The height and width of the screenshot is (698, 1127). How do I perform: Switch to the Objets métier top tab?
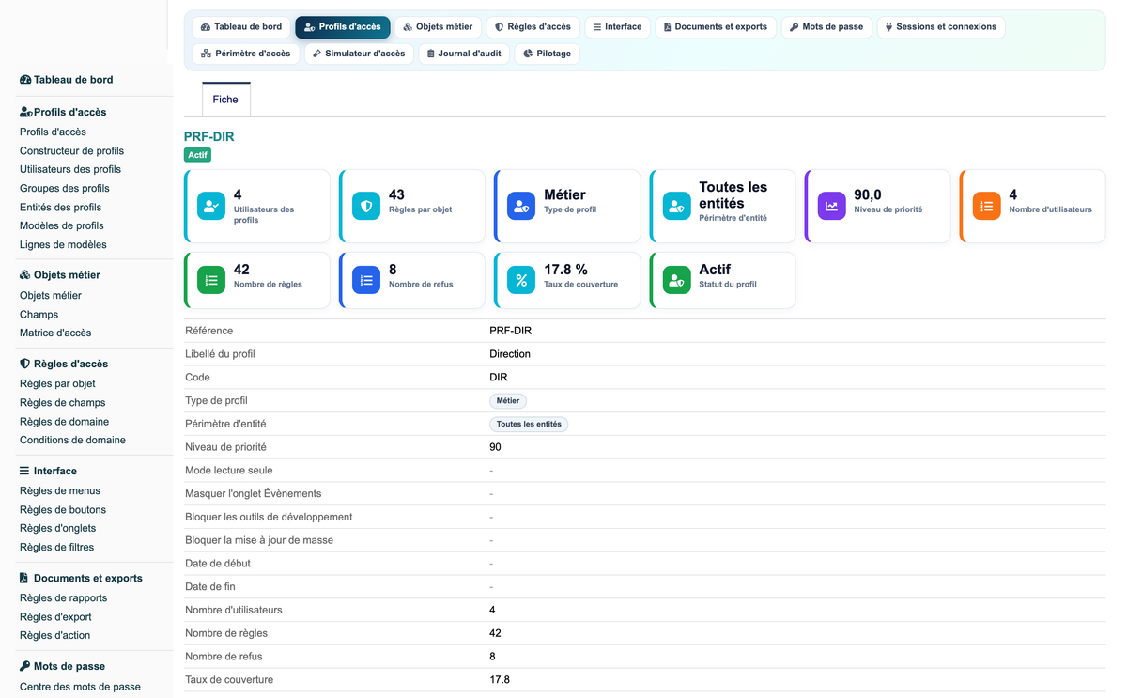pyautogui.click(x=438, y=27)
